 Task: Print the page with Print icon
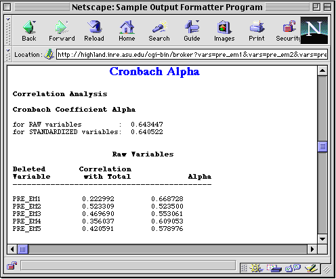pos(257,30)
